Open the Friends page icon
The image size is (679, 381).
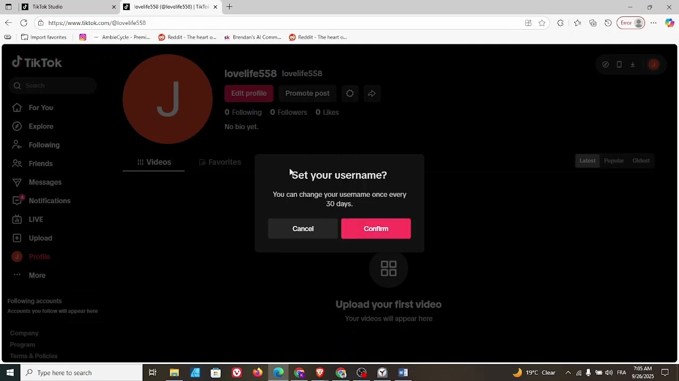coord(17,164)
